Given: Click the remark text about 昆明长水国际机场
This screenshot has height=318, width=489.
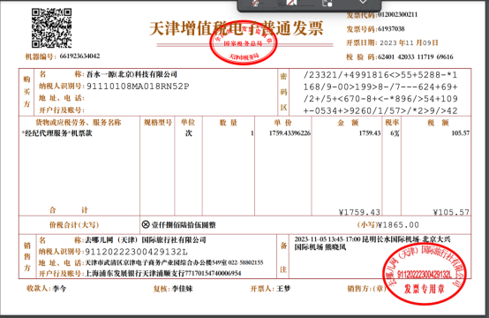Looking at the screenshot, I should click(x=372, y=244).
